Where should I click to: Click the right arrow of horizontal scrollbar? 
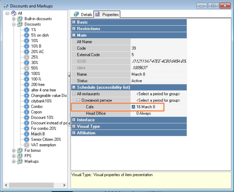pyautogui.click(x=64, y=185)
